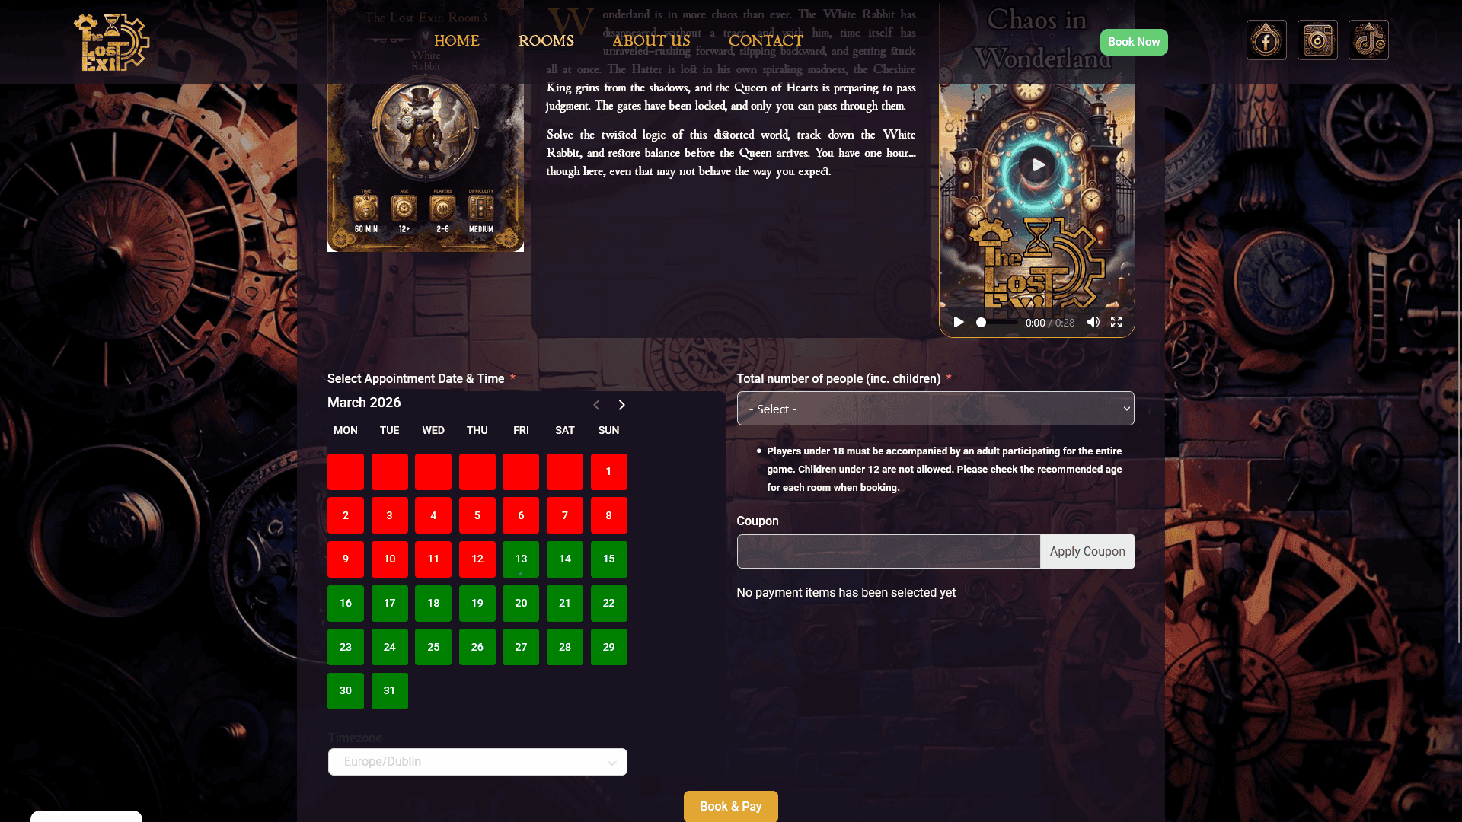
Task: Click the Coupon text input field
Action: pos(889,552)
